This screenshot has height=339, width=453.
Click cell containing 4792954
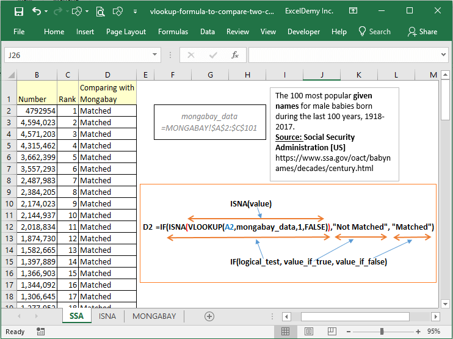[x=37, y=111]
